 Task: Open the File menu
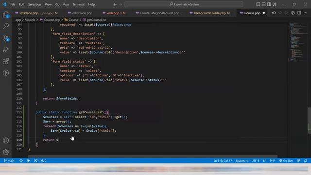click(x=13, y=4)
